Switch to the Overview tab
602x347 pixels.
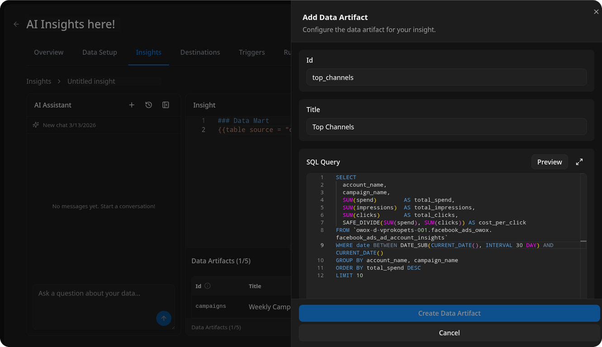pyautogui.click(x=48, y=52)
